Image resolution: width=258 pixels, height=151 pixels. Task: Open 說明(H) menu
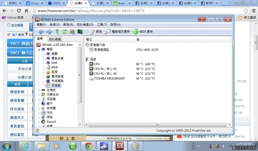pos(116,25)
